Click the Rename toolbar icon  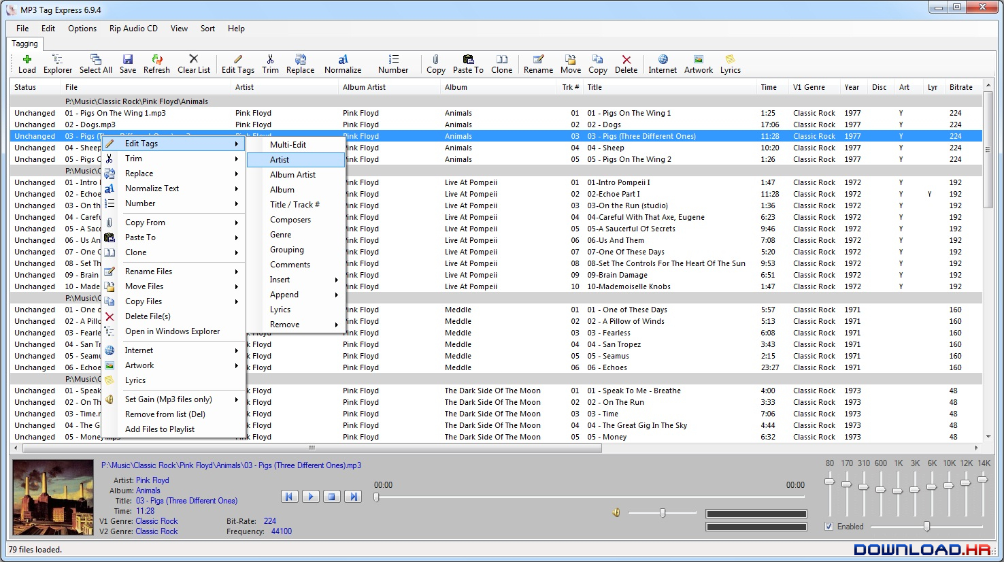coord(539,64)
